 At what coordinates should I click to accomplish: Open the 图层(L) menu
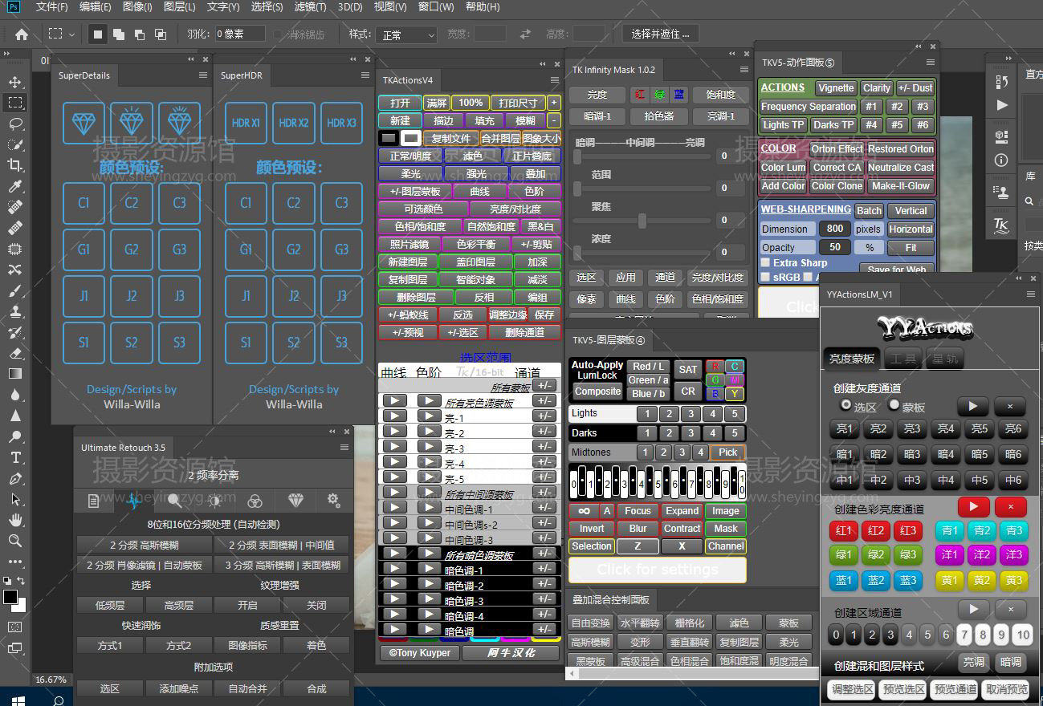tap(179, 7)
